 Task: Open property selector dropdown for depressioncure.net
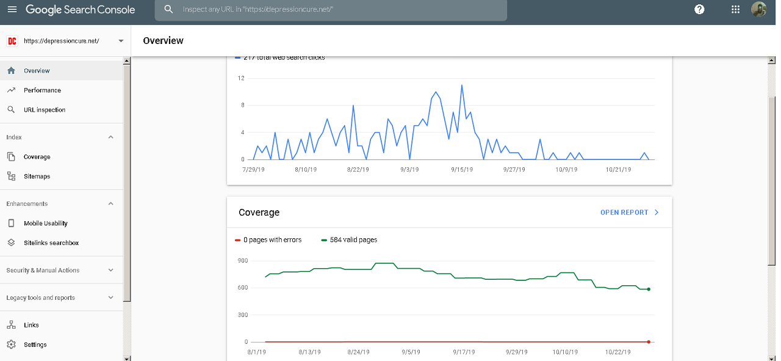point(121,41)
